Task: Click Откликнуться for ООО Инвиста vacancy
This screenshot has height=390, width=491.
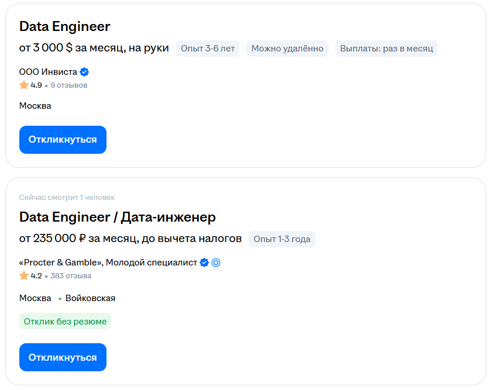Action: point(63,140)
